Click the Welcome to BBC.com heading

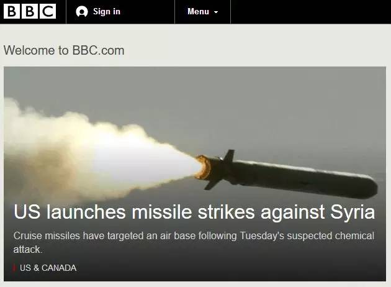(64, 50)
